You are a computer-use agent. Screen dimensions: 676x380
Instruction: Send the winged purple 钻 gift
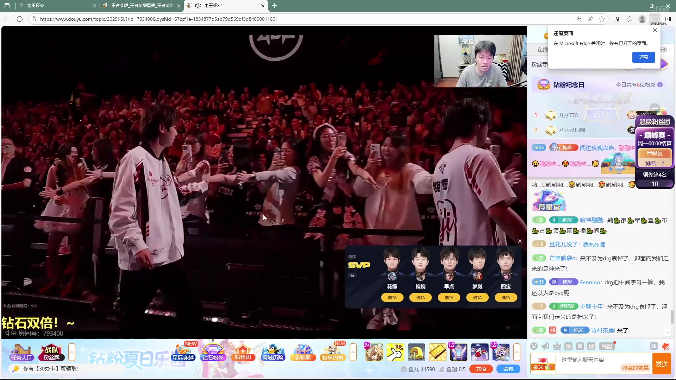(458, 352)
